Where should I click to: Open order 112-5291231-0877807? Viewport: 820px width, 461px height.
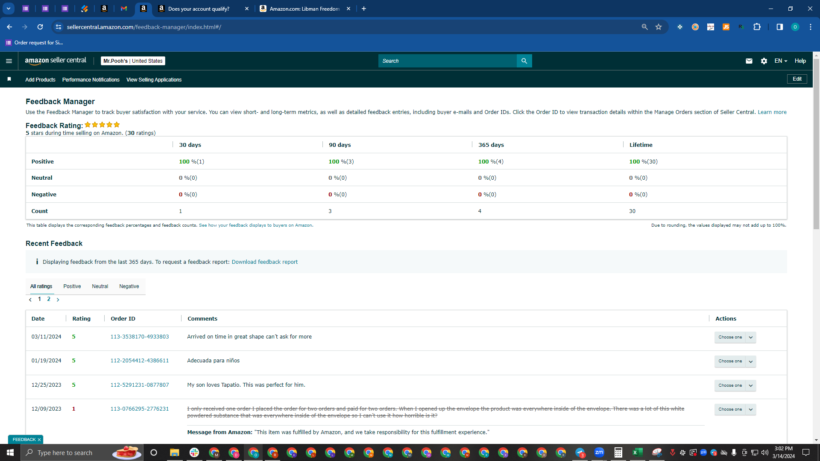tap(140, 385)
